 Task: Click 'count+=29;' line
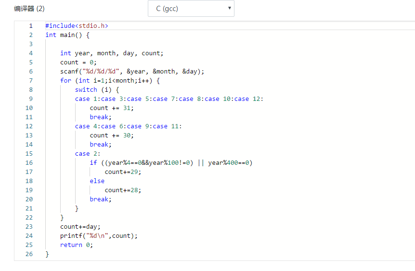point(123,172)
